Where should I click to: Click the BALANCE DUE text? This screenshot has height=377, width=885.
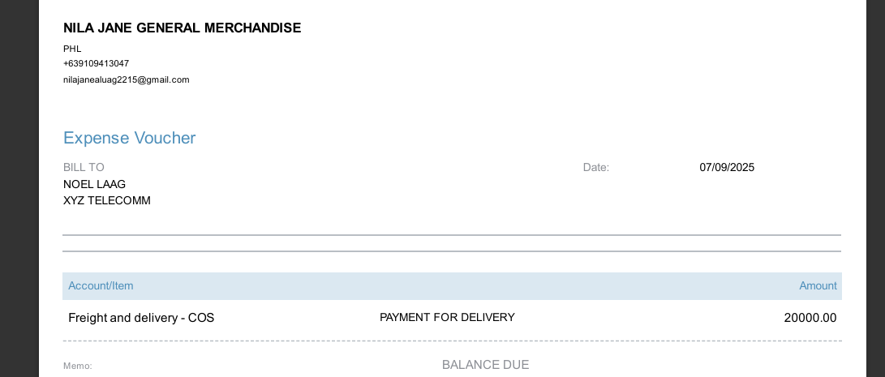485,365
